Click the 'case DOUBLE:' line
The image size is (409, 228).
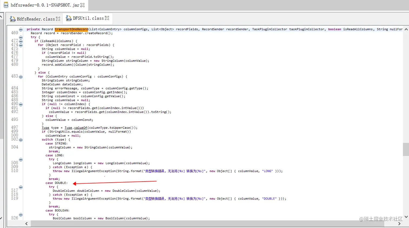(x=57, y=183)
